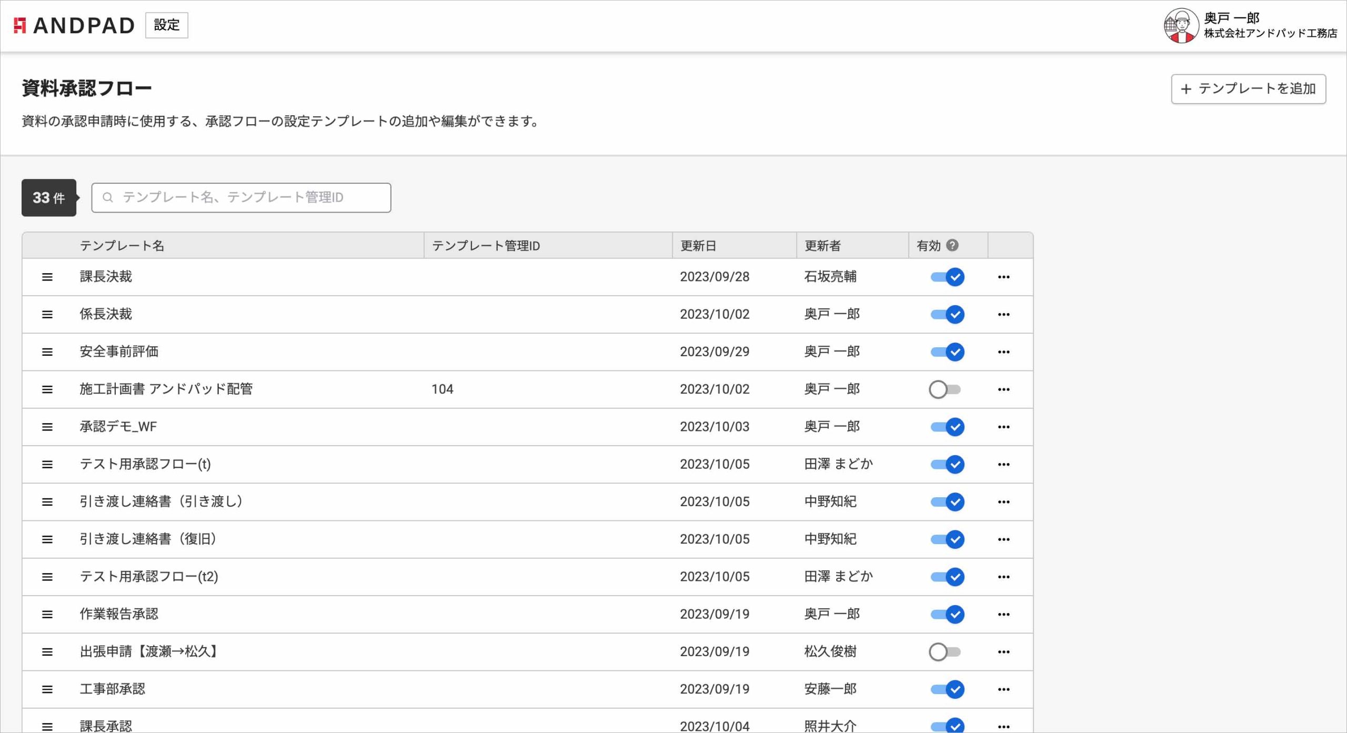Open more options menu for 課長決裁
The image size is (1347, 733).
[1003, 277]
